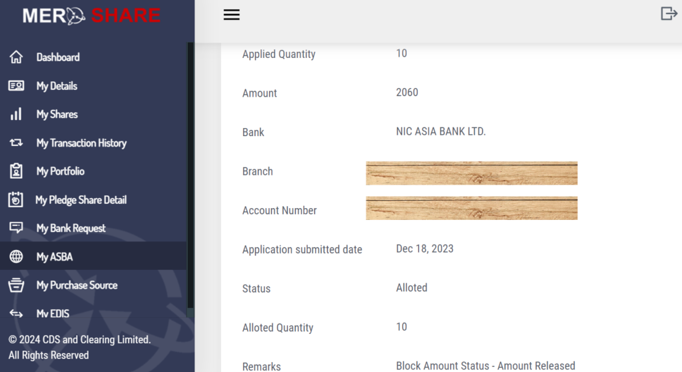
Task: Select My Pledge Share Detail
Action: tap(81, 200)
